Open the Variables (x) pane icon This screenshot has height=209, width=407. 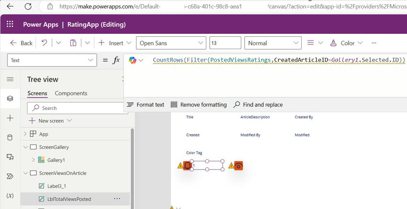pyautogui.click(x=10, y=196)
